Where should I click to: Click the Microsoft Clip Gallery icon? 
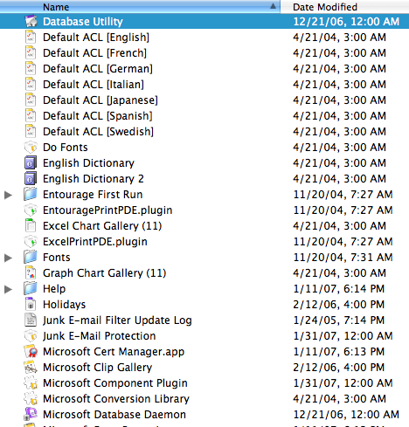pyautogui.click(x=31, y=368)
